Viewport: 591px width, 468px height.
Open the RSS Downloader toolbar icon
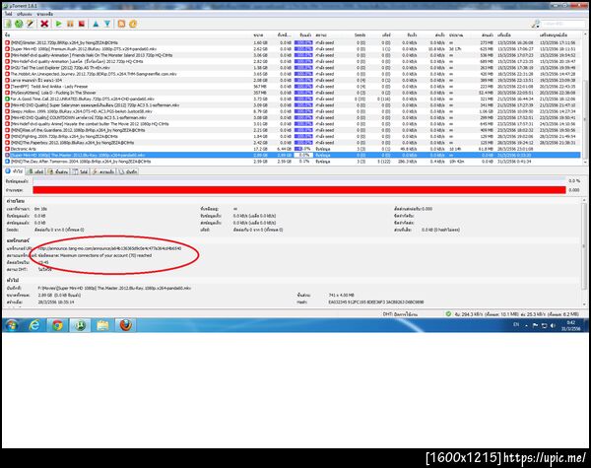121,24
